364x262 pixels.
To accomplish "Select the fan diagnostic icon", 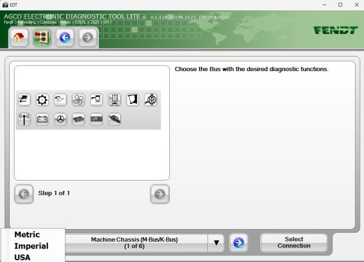I will pos(78,100).
